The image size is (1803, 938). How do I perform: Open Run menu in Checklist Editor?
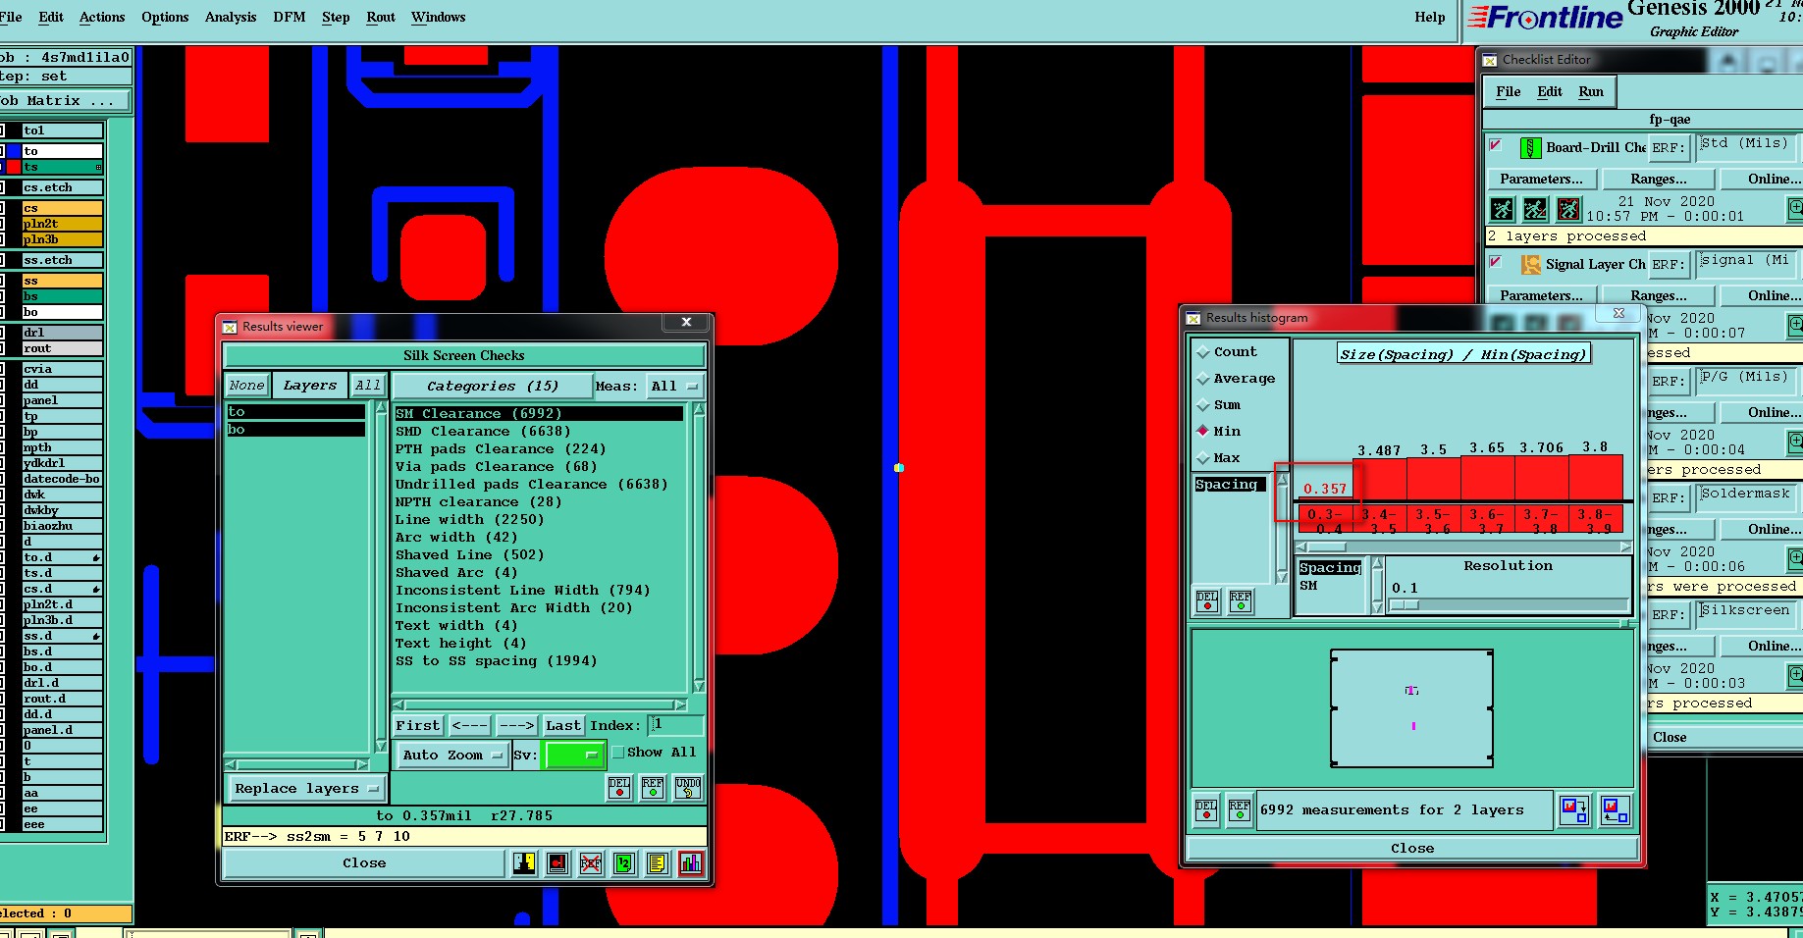pos(1591,92)
